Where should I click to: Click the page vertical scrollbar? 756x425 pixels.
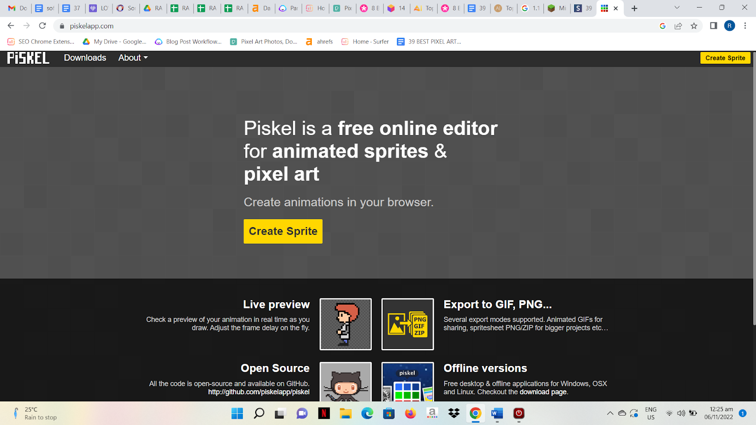point(754,189)
